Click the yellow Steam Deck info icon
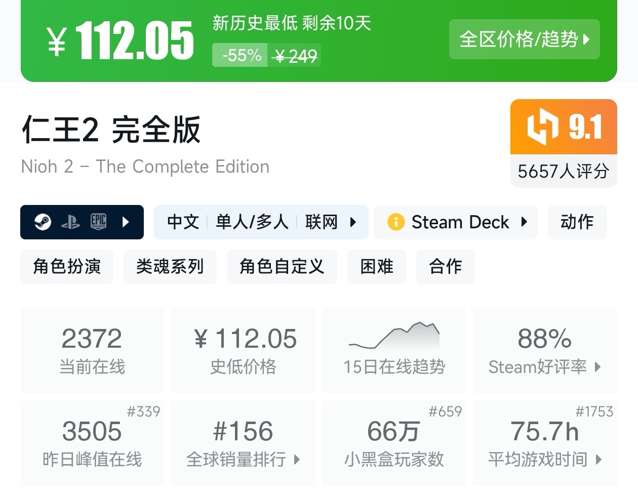 point(396,222)
